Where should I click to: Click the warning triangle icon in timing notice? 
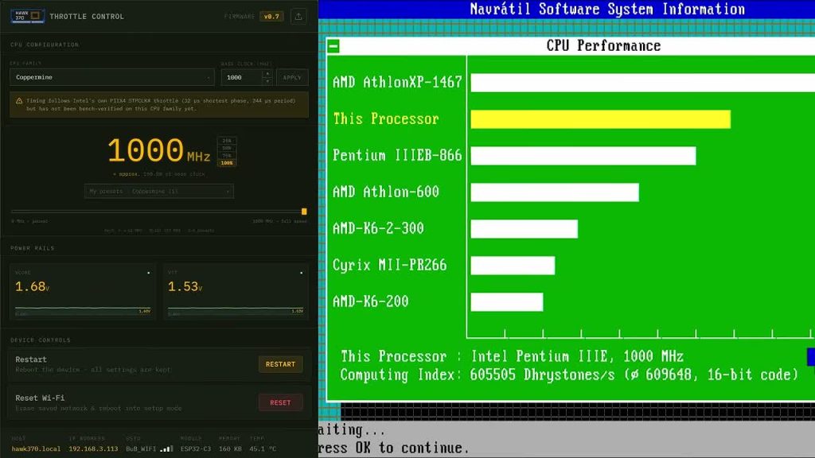coord(19,101)
